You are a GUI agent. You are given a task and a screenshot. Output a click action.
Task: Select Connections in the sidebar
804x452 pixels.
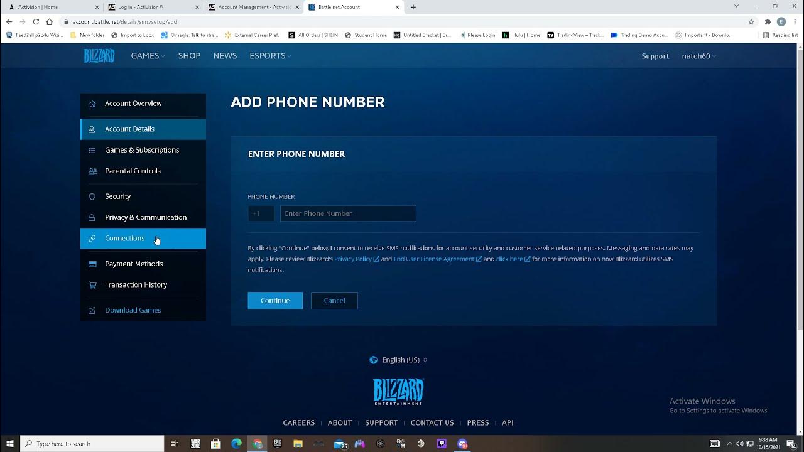pos(143,239)
